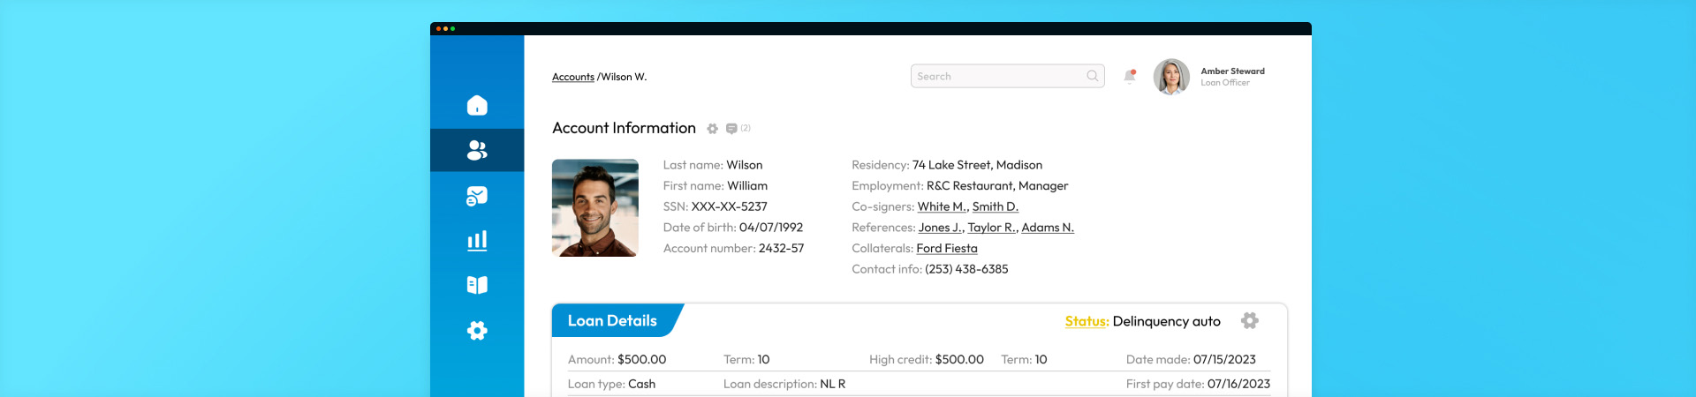
Task: Open reference Jones J. link
Action: click(940, 228)
